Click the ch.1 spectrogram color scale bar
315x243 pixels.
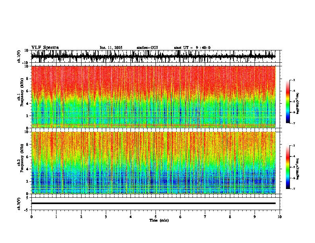[288, 102]
